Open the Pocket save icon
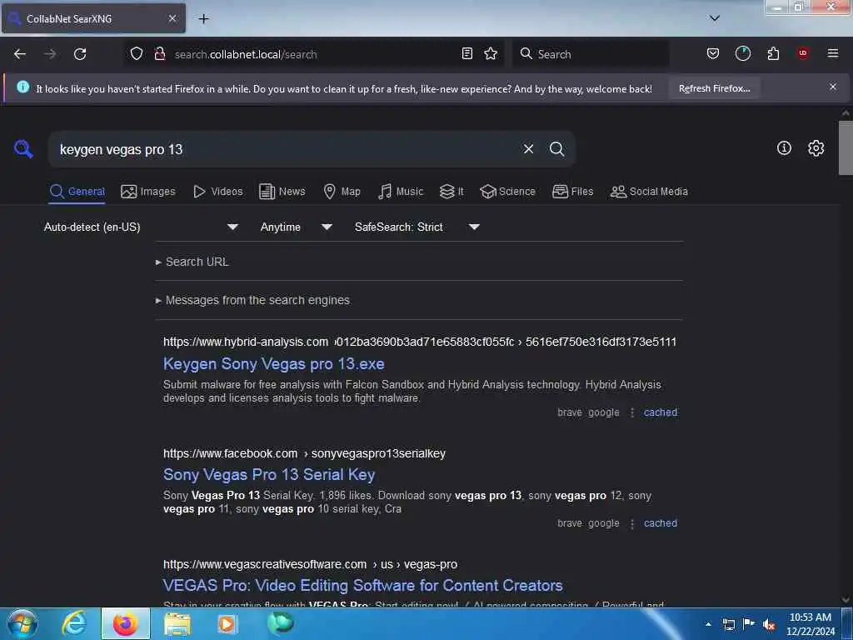Viewport: 853px width, 640px height. point(713,53)
